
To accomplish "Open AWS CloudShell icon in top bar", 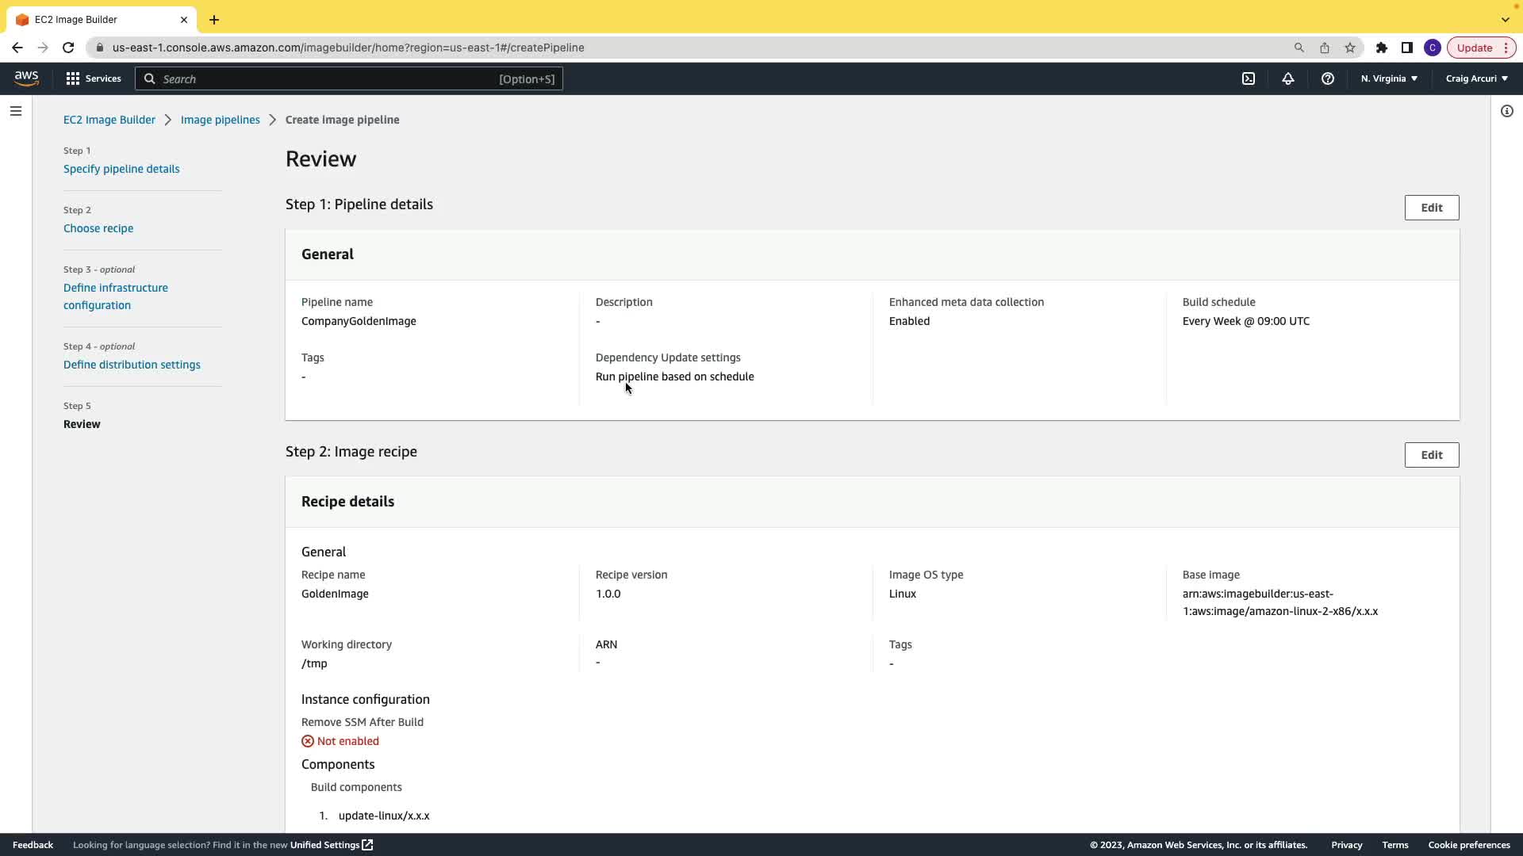I will pos(1249,78).
